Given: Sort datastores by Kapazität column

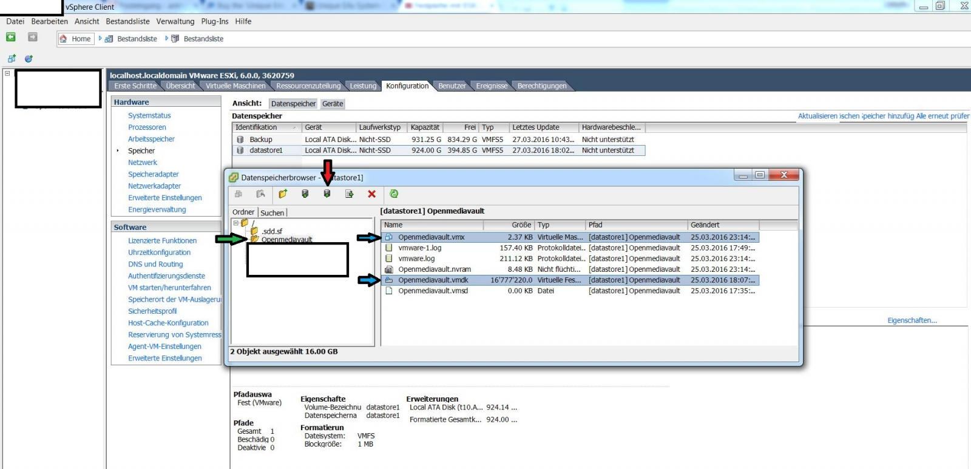Looking at the screenshot, I should pyautogui.click(x=425, y=127).
